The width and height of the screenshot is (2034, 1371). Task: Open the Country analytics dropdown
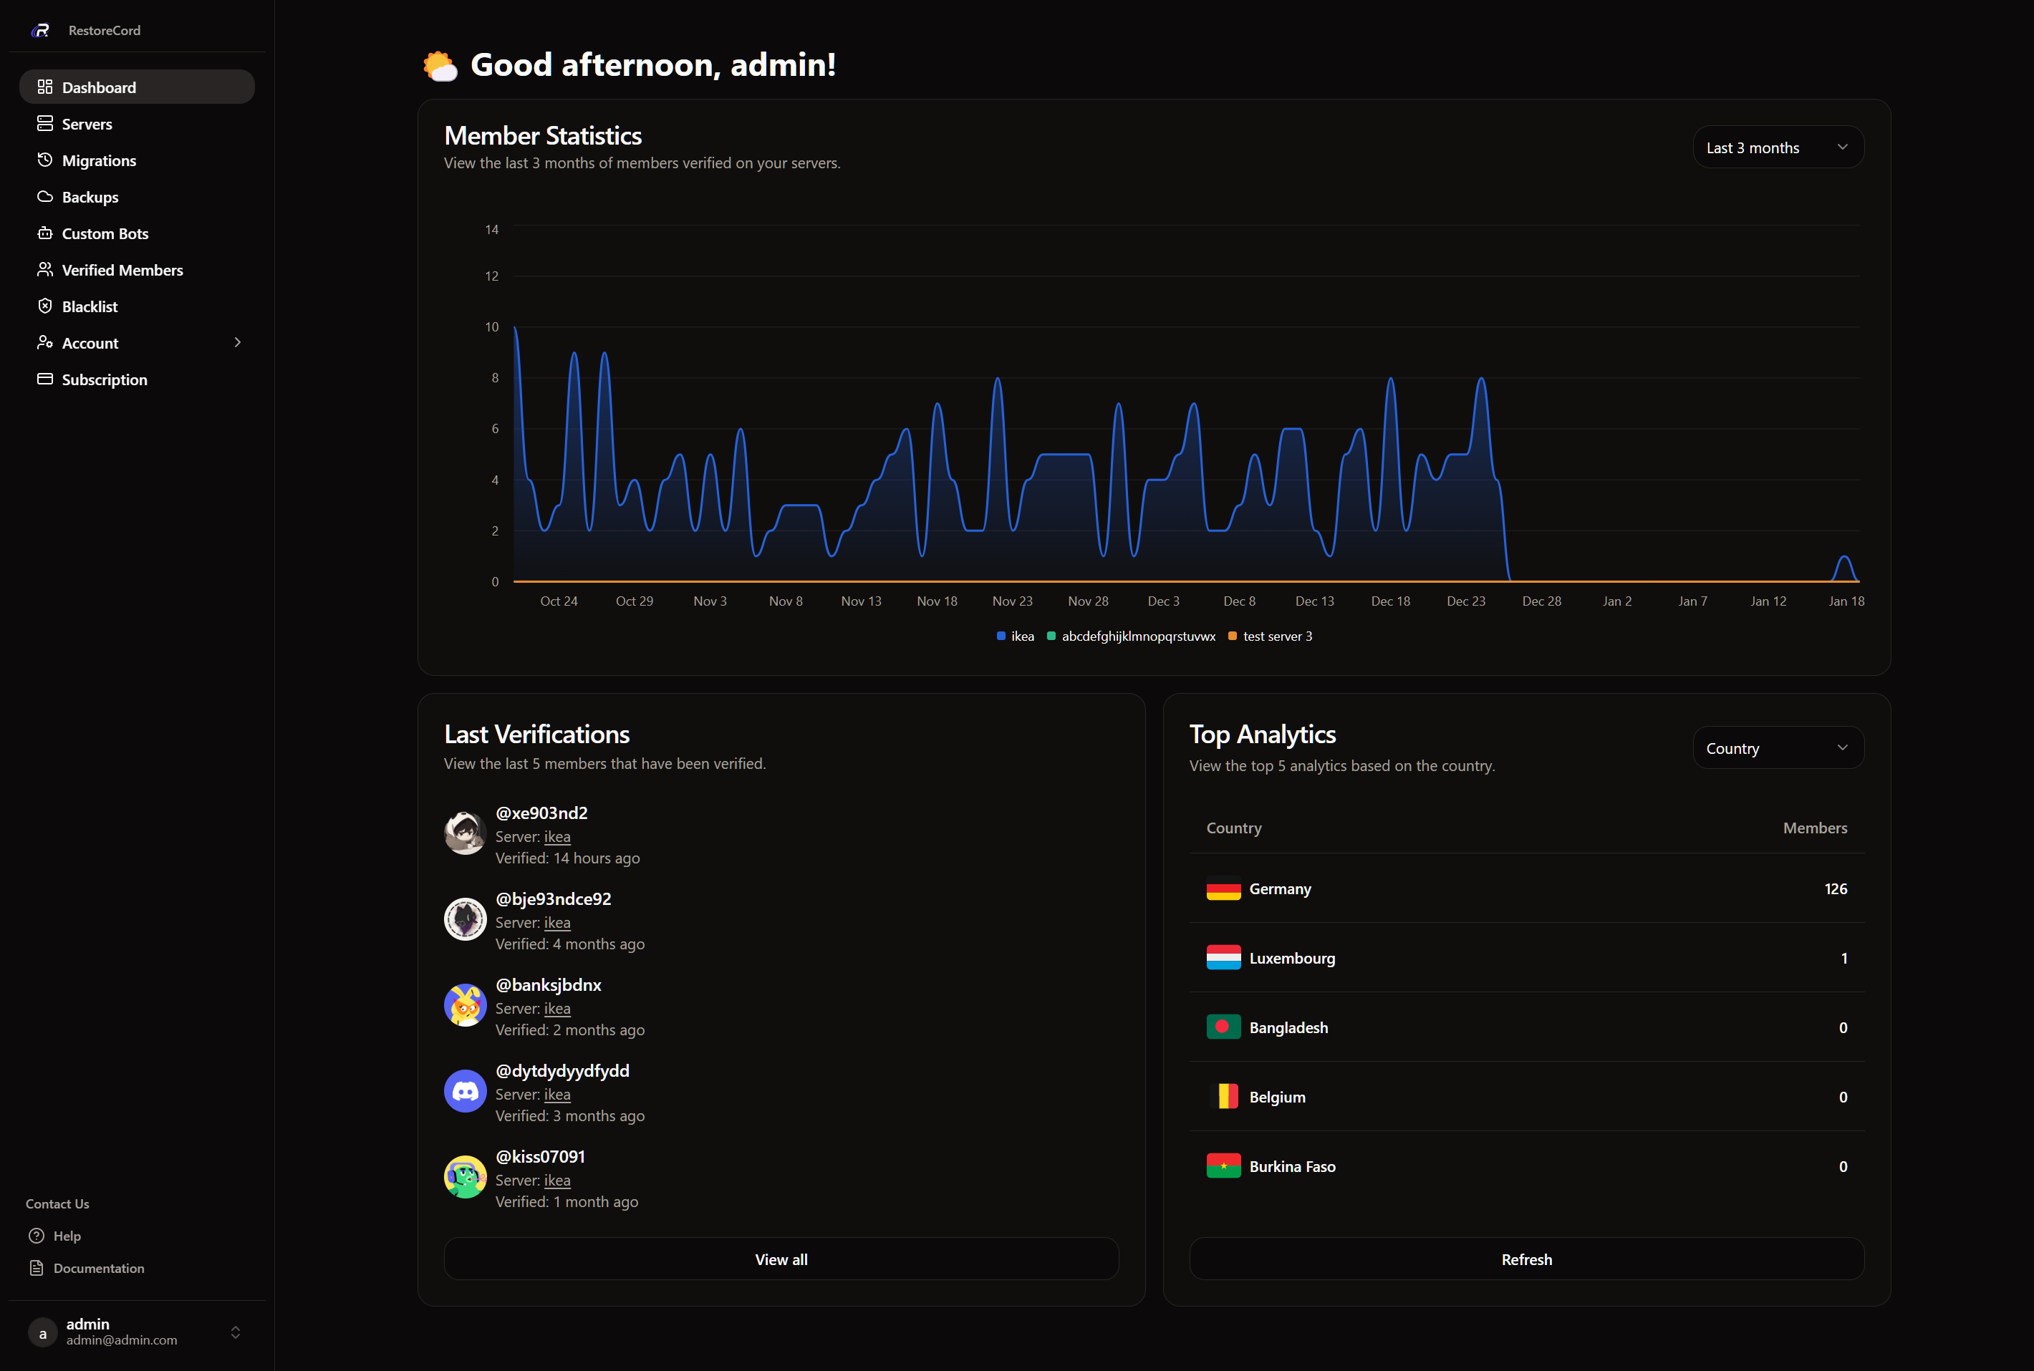click(x=1778, y=747)
